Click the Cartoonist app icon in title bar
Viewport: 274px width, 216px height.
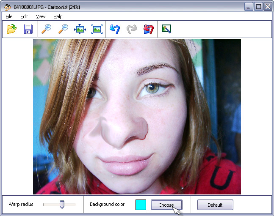click(x=8, y=7)
